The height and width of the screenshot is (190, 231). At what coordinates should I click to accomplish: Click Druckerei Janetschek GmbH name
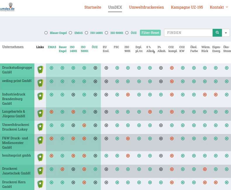point(16,171)
